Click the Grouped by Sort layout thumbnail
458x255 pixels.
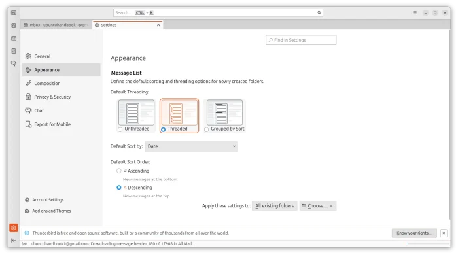tap(224, 112)
